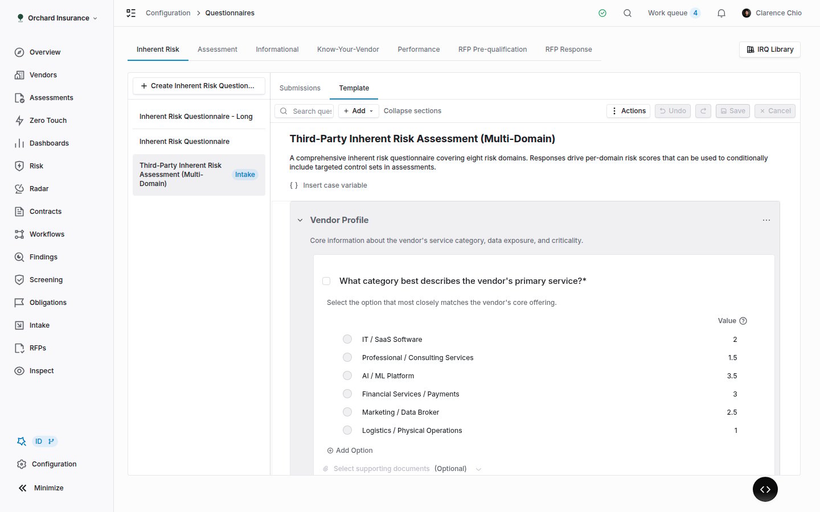This screenshot has height=512, width=820.
Task: Switch to the Know-Your-Vendor tab
Action: tap(348, 49)
